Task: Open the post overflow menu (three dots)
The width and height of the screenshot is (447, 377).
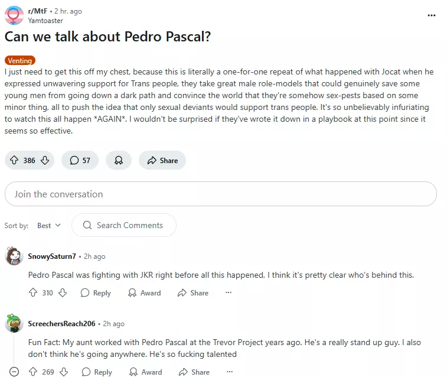Action: (x=432, y=15)
